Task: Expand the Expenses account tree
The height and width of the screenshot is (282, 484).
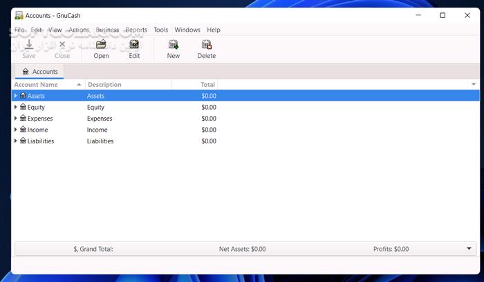Action: [16, 119]
